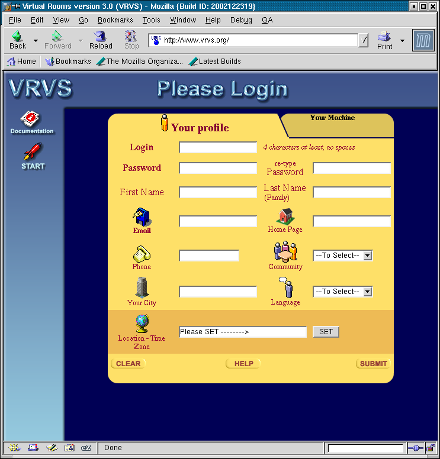Focus the Login input field
This screenshot has width=440, height=459.
(218, 147)
